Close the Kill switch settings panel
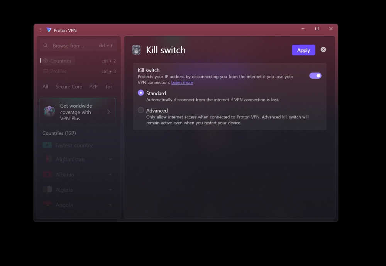 323,50
